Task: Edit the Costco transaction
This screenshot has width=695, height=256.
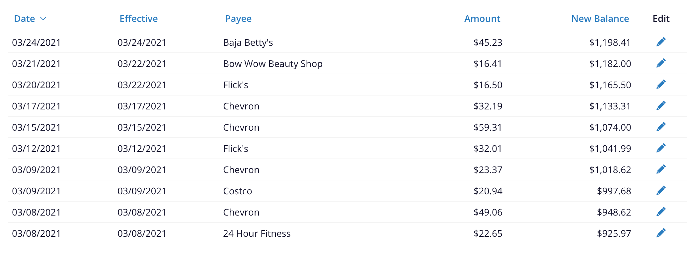Action: pyautogui.click(x=661, y=191)
